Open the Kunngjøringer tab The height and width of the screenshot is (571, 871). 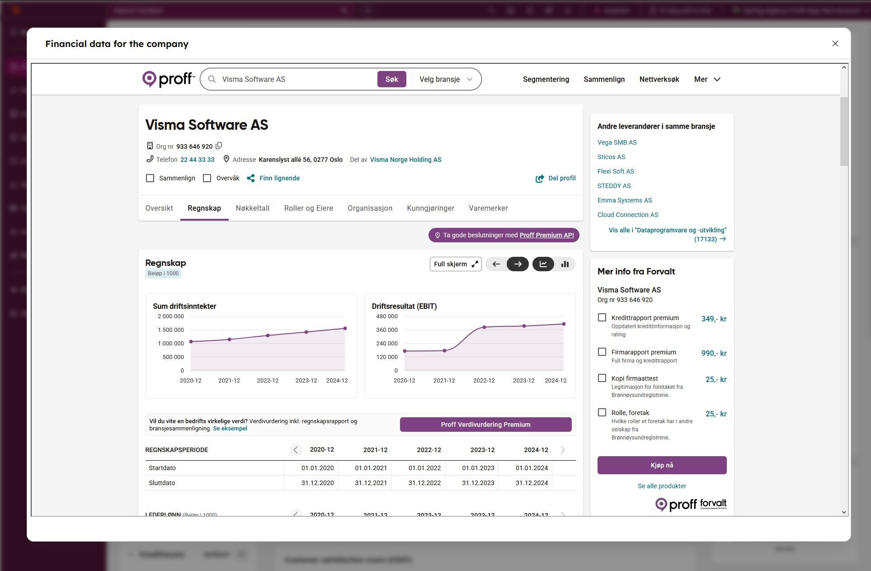pos(431,208)
